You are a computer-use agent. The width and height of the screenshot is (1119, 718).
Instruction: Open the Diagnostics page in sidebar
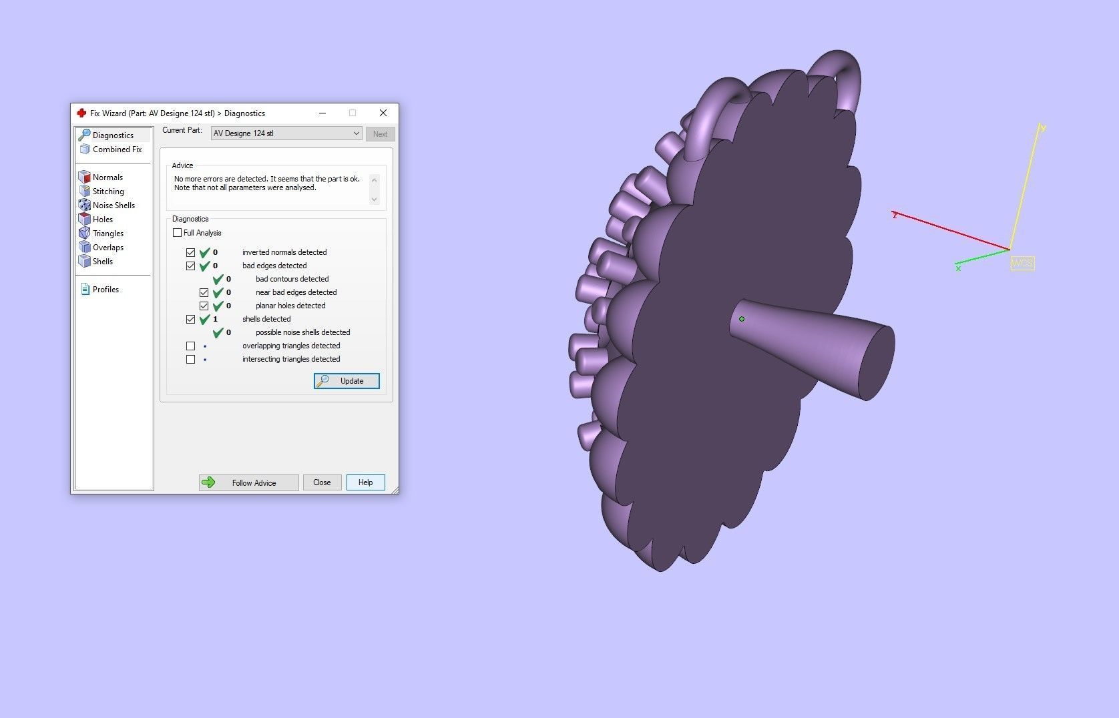click(113, 135)
